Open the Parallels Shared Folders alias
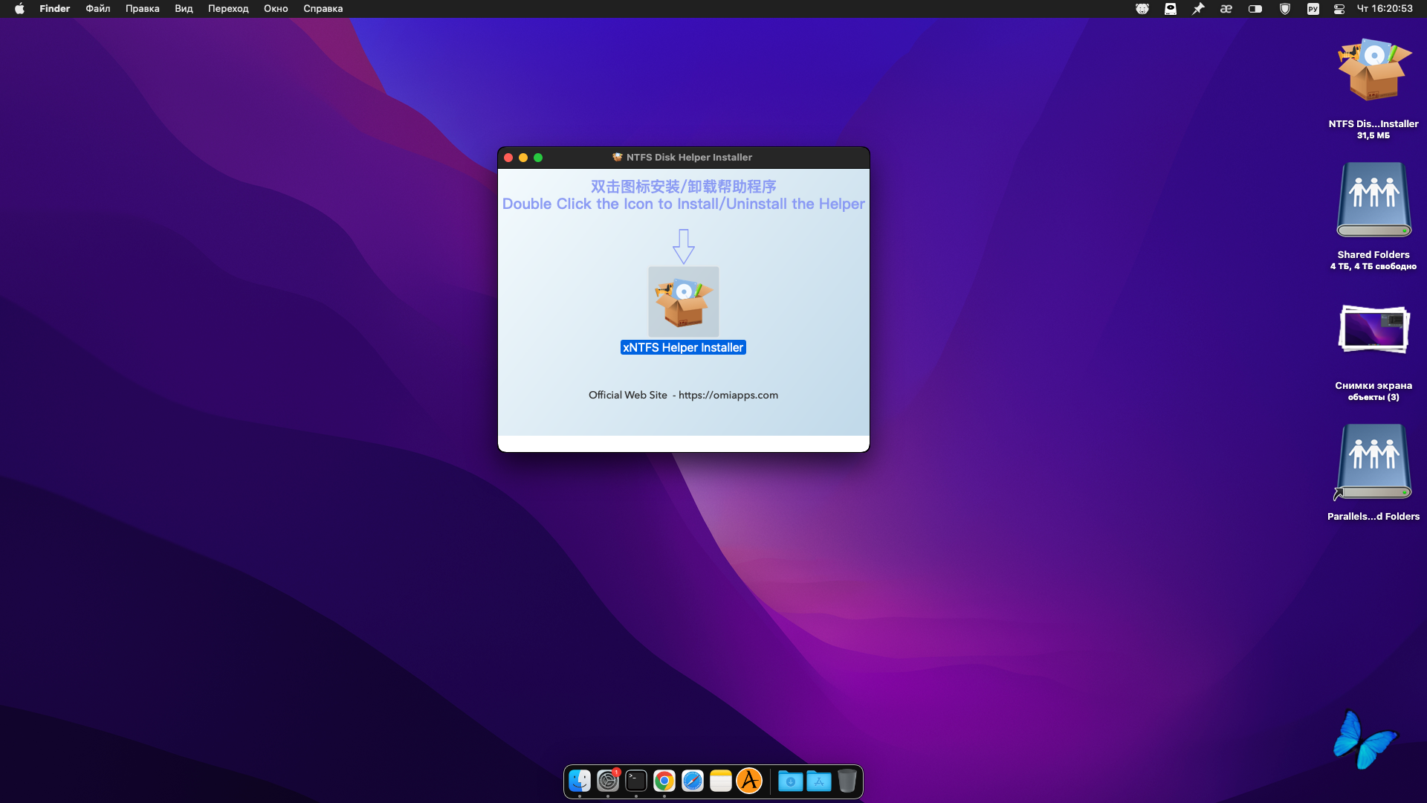This screenshot has height=803, width=1427. click(x=1373, y=462)
